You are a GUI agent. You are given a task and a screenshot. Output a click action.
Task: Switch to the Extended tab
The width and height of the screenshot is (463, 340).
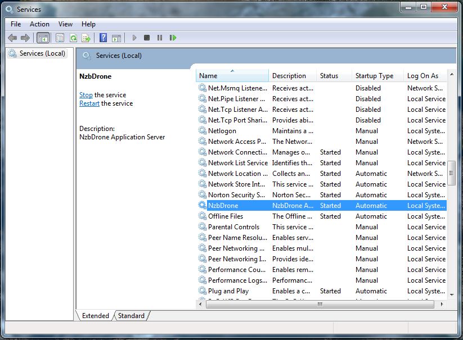(x=95, y=315)
